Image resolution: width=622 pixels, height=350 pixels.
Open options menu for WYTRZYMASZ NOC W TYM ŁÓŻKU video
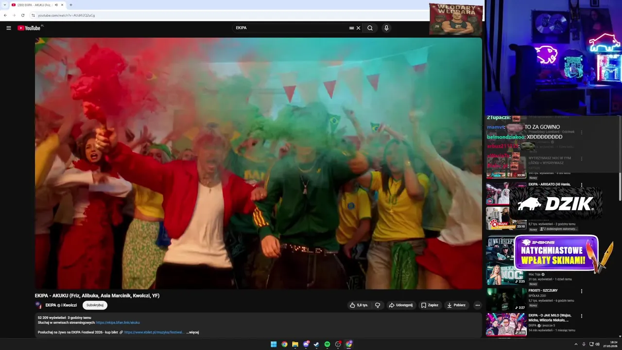pyautogui.click(x=582, y=158)
